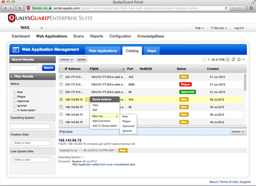Switch to the Web Applications tab

[103, 51]
